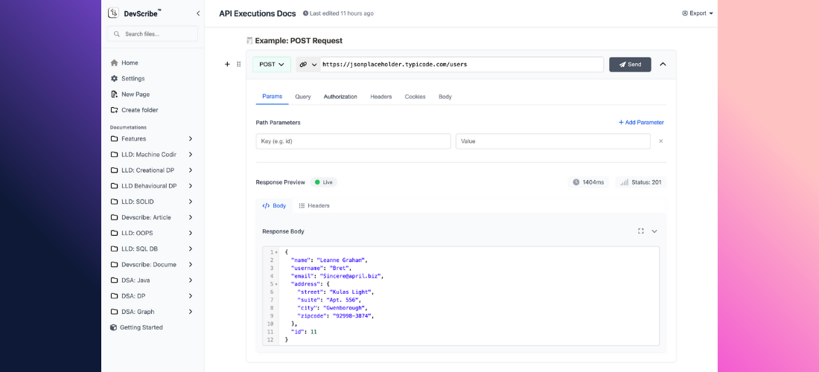Click the DevScribe logo icon
The image size is (819, 372).
pos(114,13)
